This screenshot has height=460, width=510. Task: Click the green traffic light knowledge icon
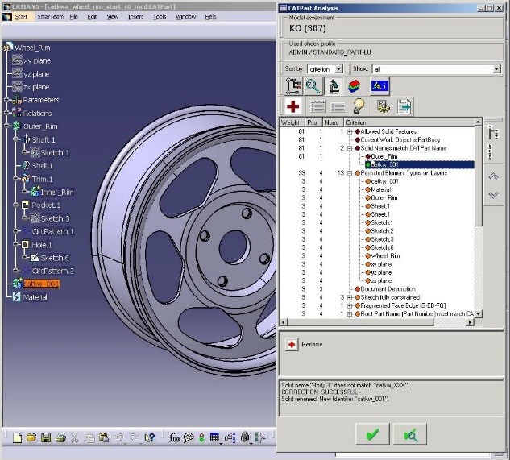[x=201, y=438]
